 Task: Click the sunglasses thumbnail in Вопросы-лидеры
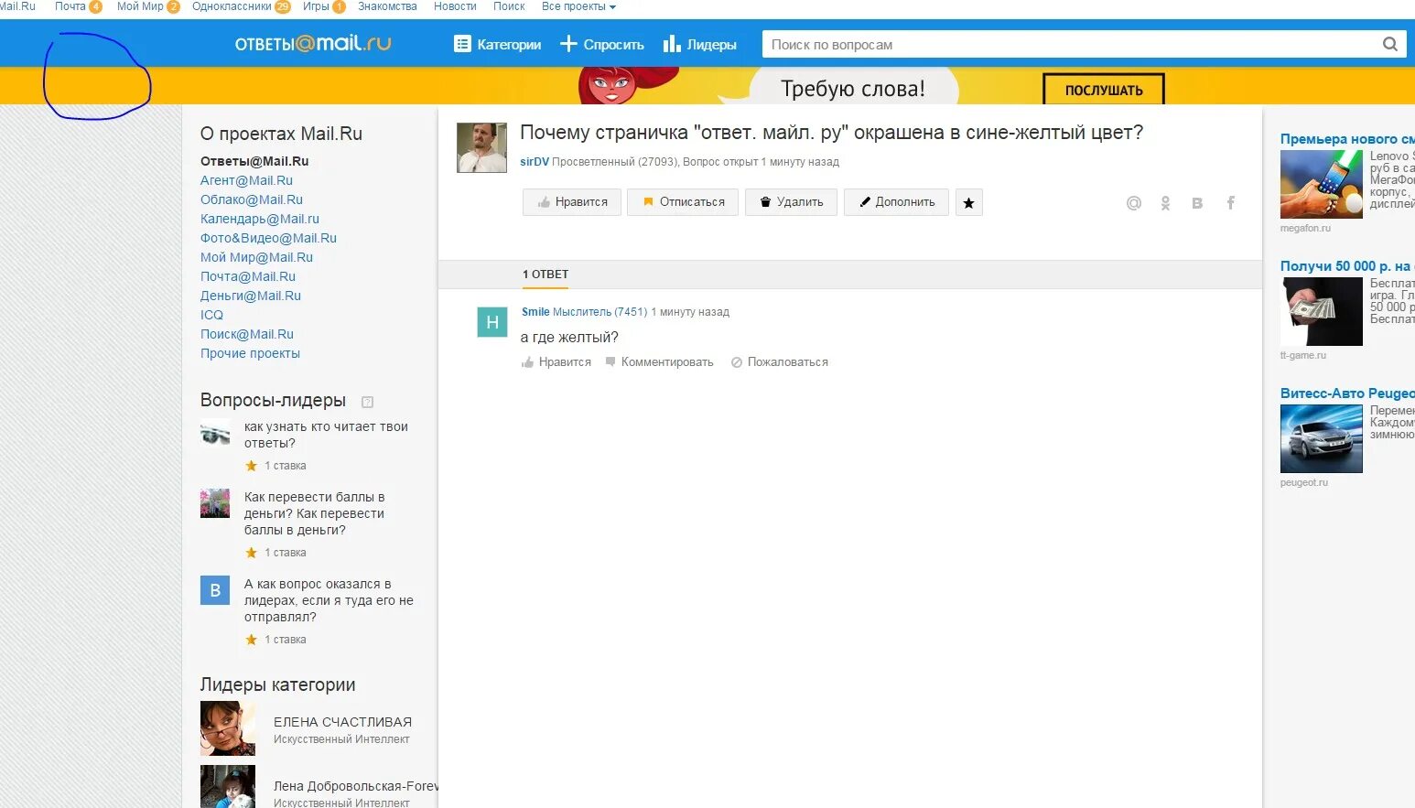215,432
